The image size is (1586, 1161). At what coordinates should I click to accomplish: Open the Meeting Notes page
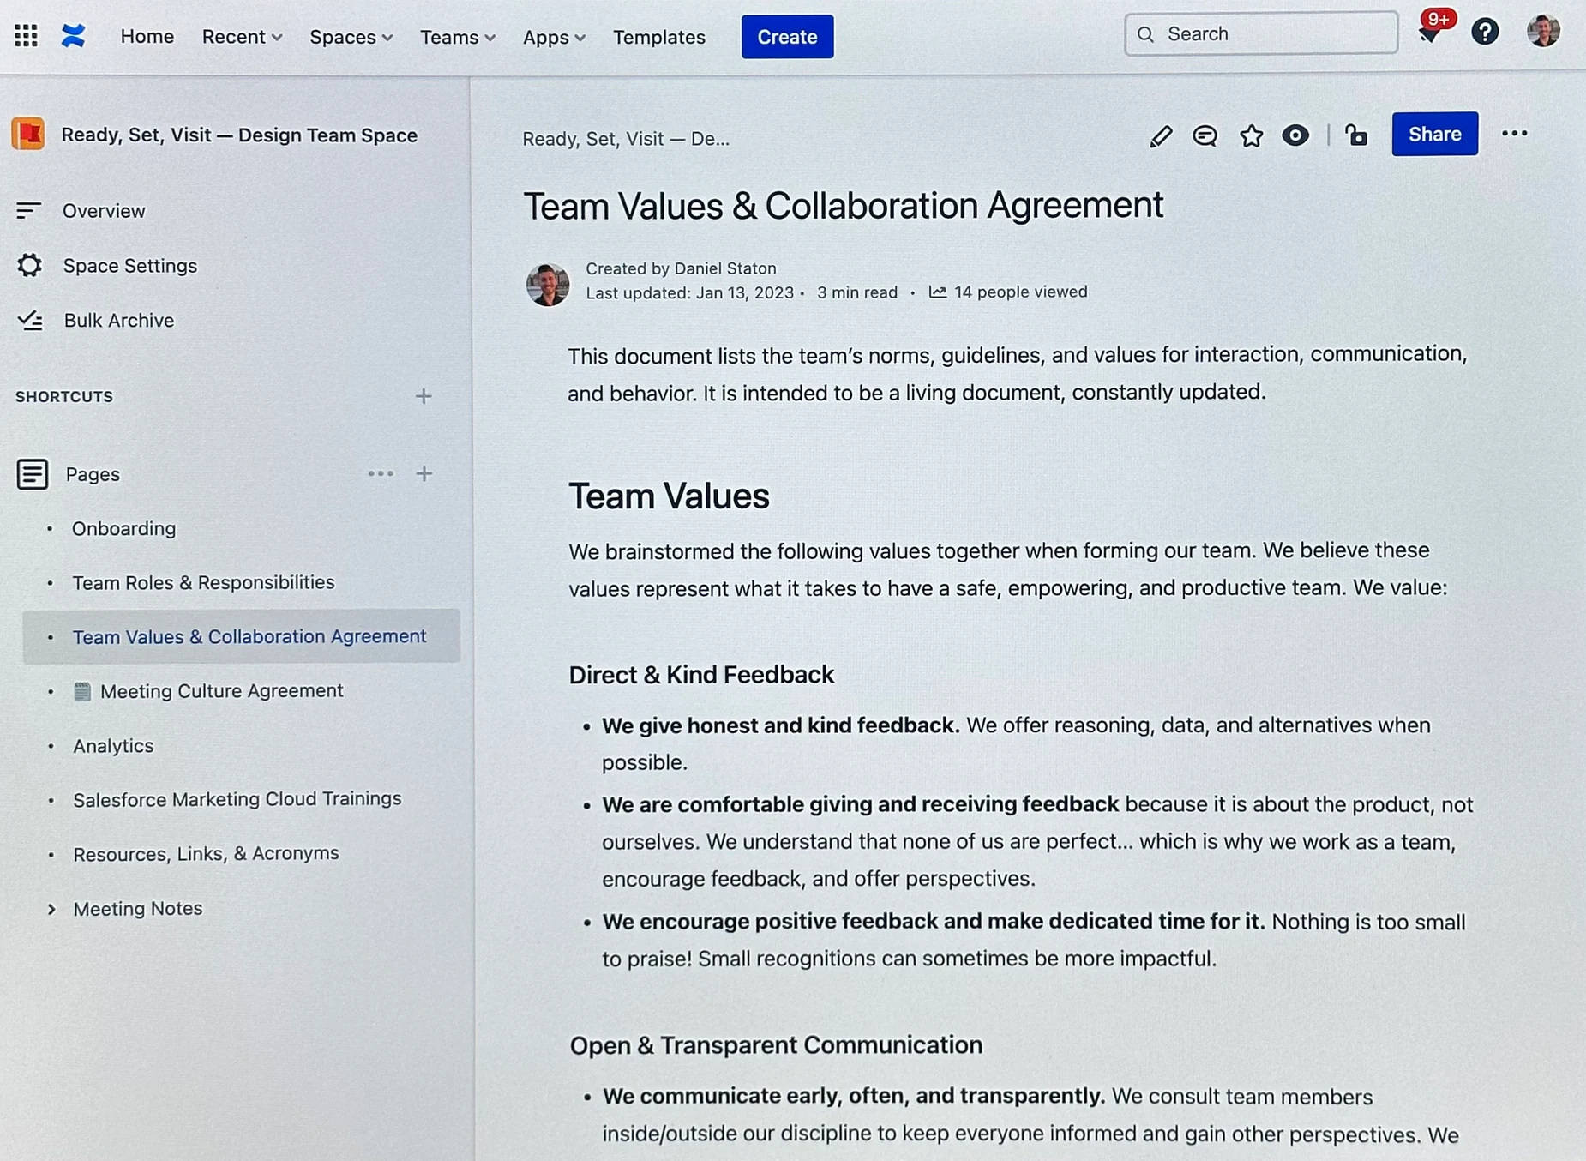tap(138, 909)
